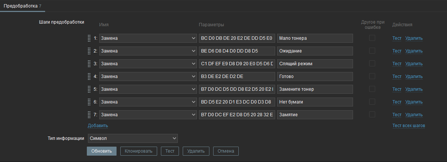This screenshot has height=162, width=447.
Task: Check error handling box for "Замятие" step
Action: pyautogui.click(x=372, y=115)
